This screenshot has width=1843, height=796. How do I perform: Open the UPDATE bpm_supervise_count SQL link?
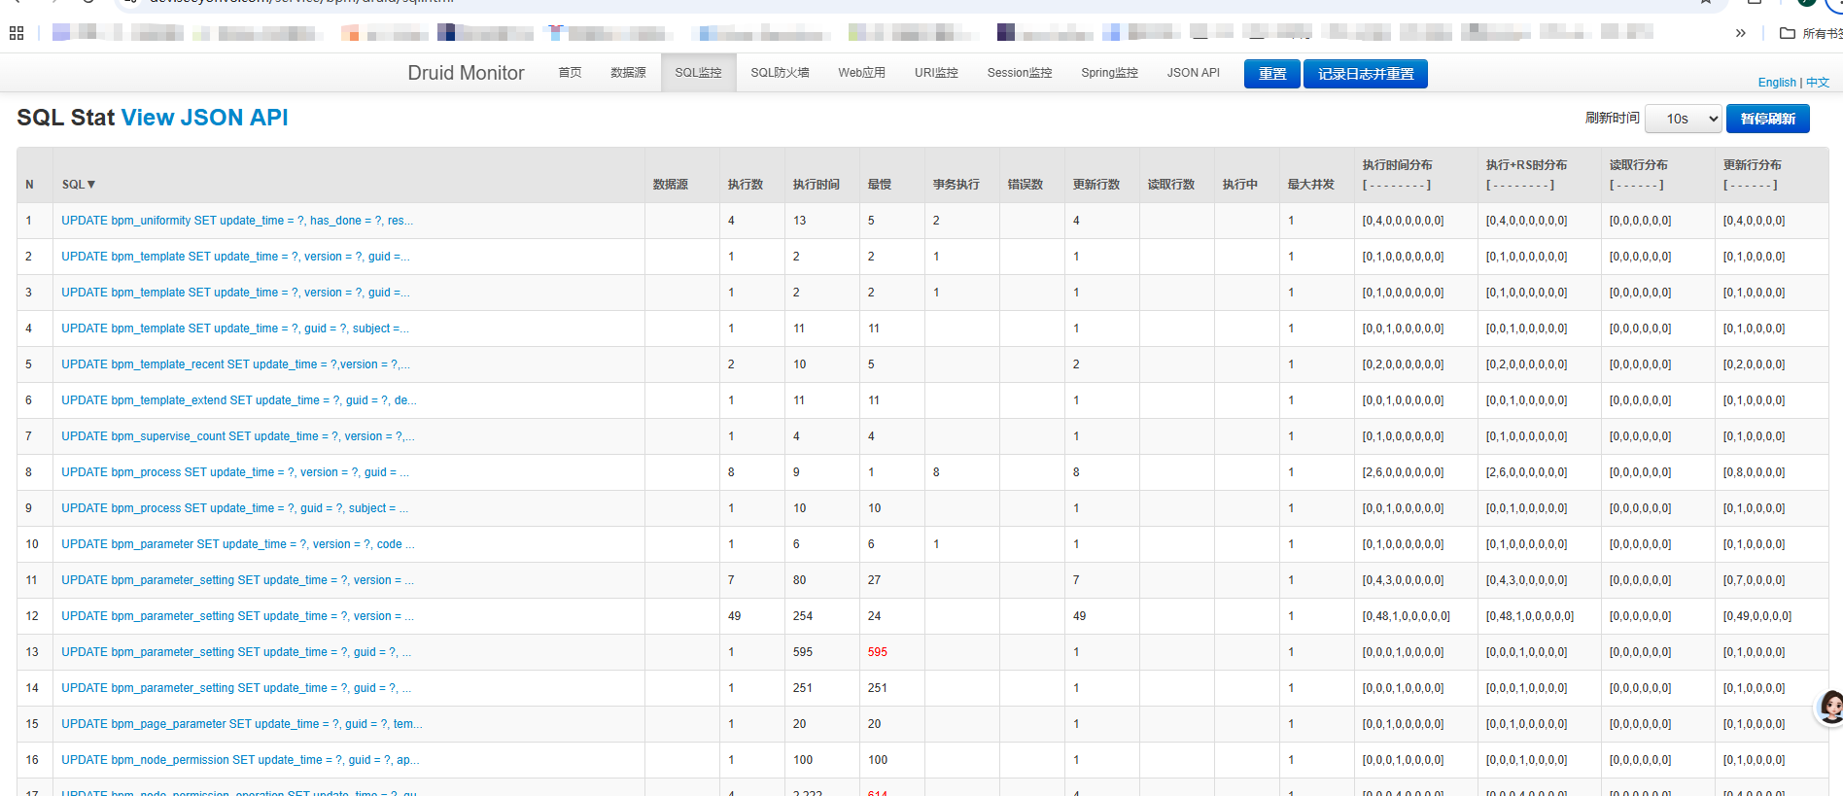tap(238, 436)
